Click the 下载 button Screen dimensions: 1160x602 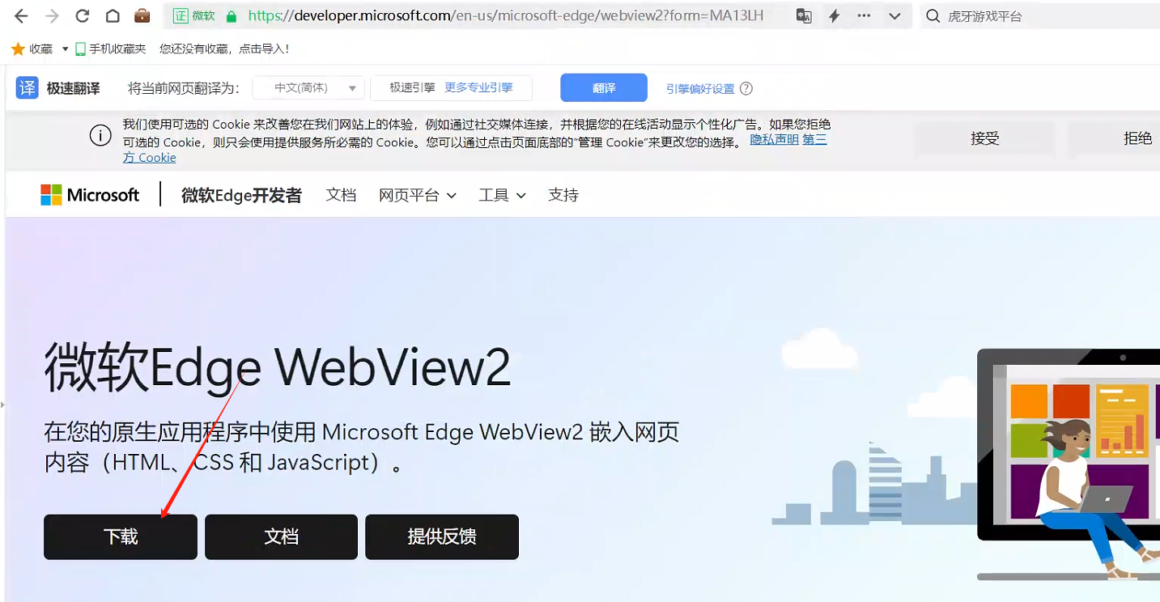(x=121, y=536)
